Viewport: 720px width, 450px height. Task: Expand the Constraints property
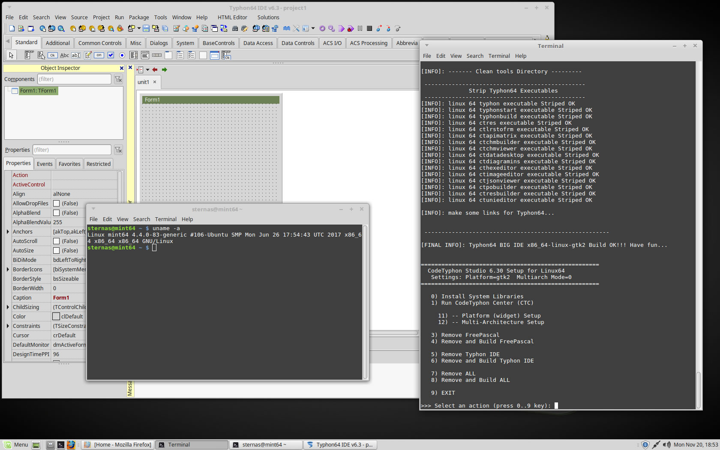pyautogui.click(x=8, y=326)
